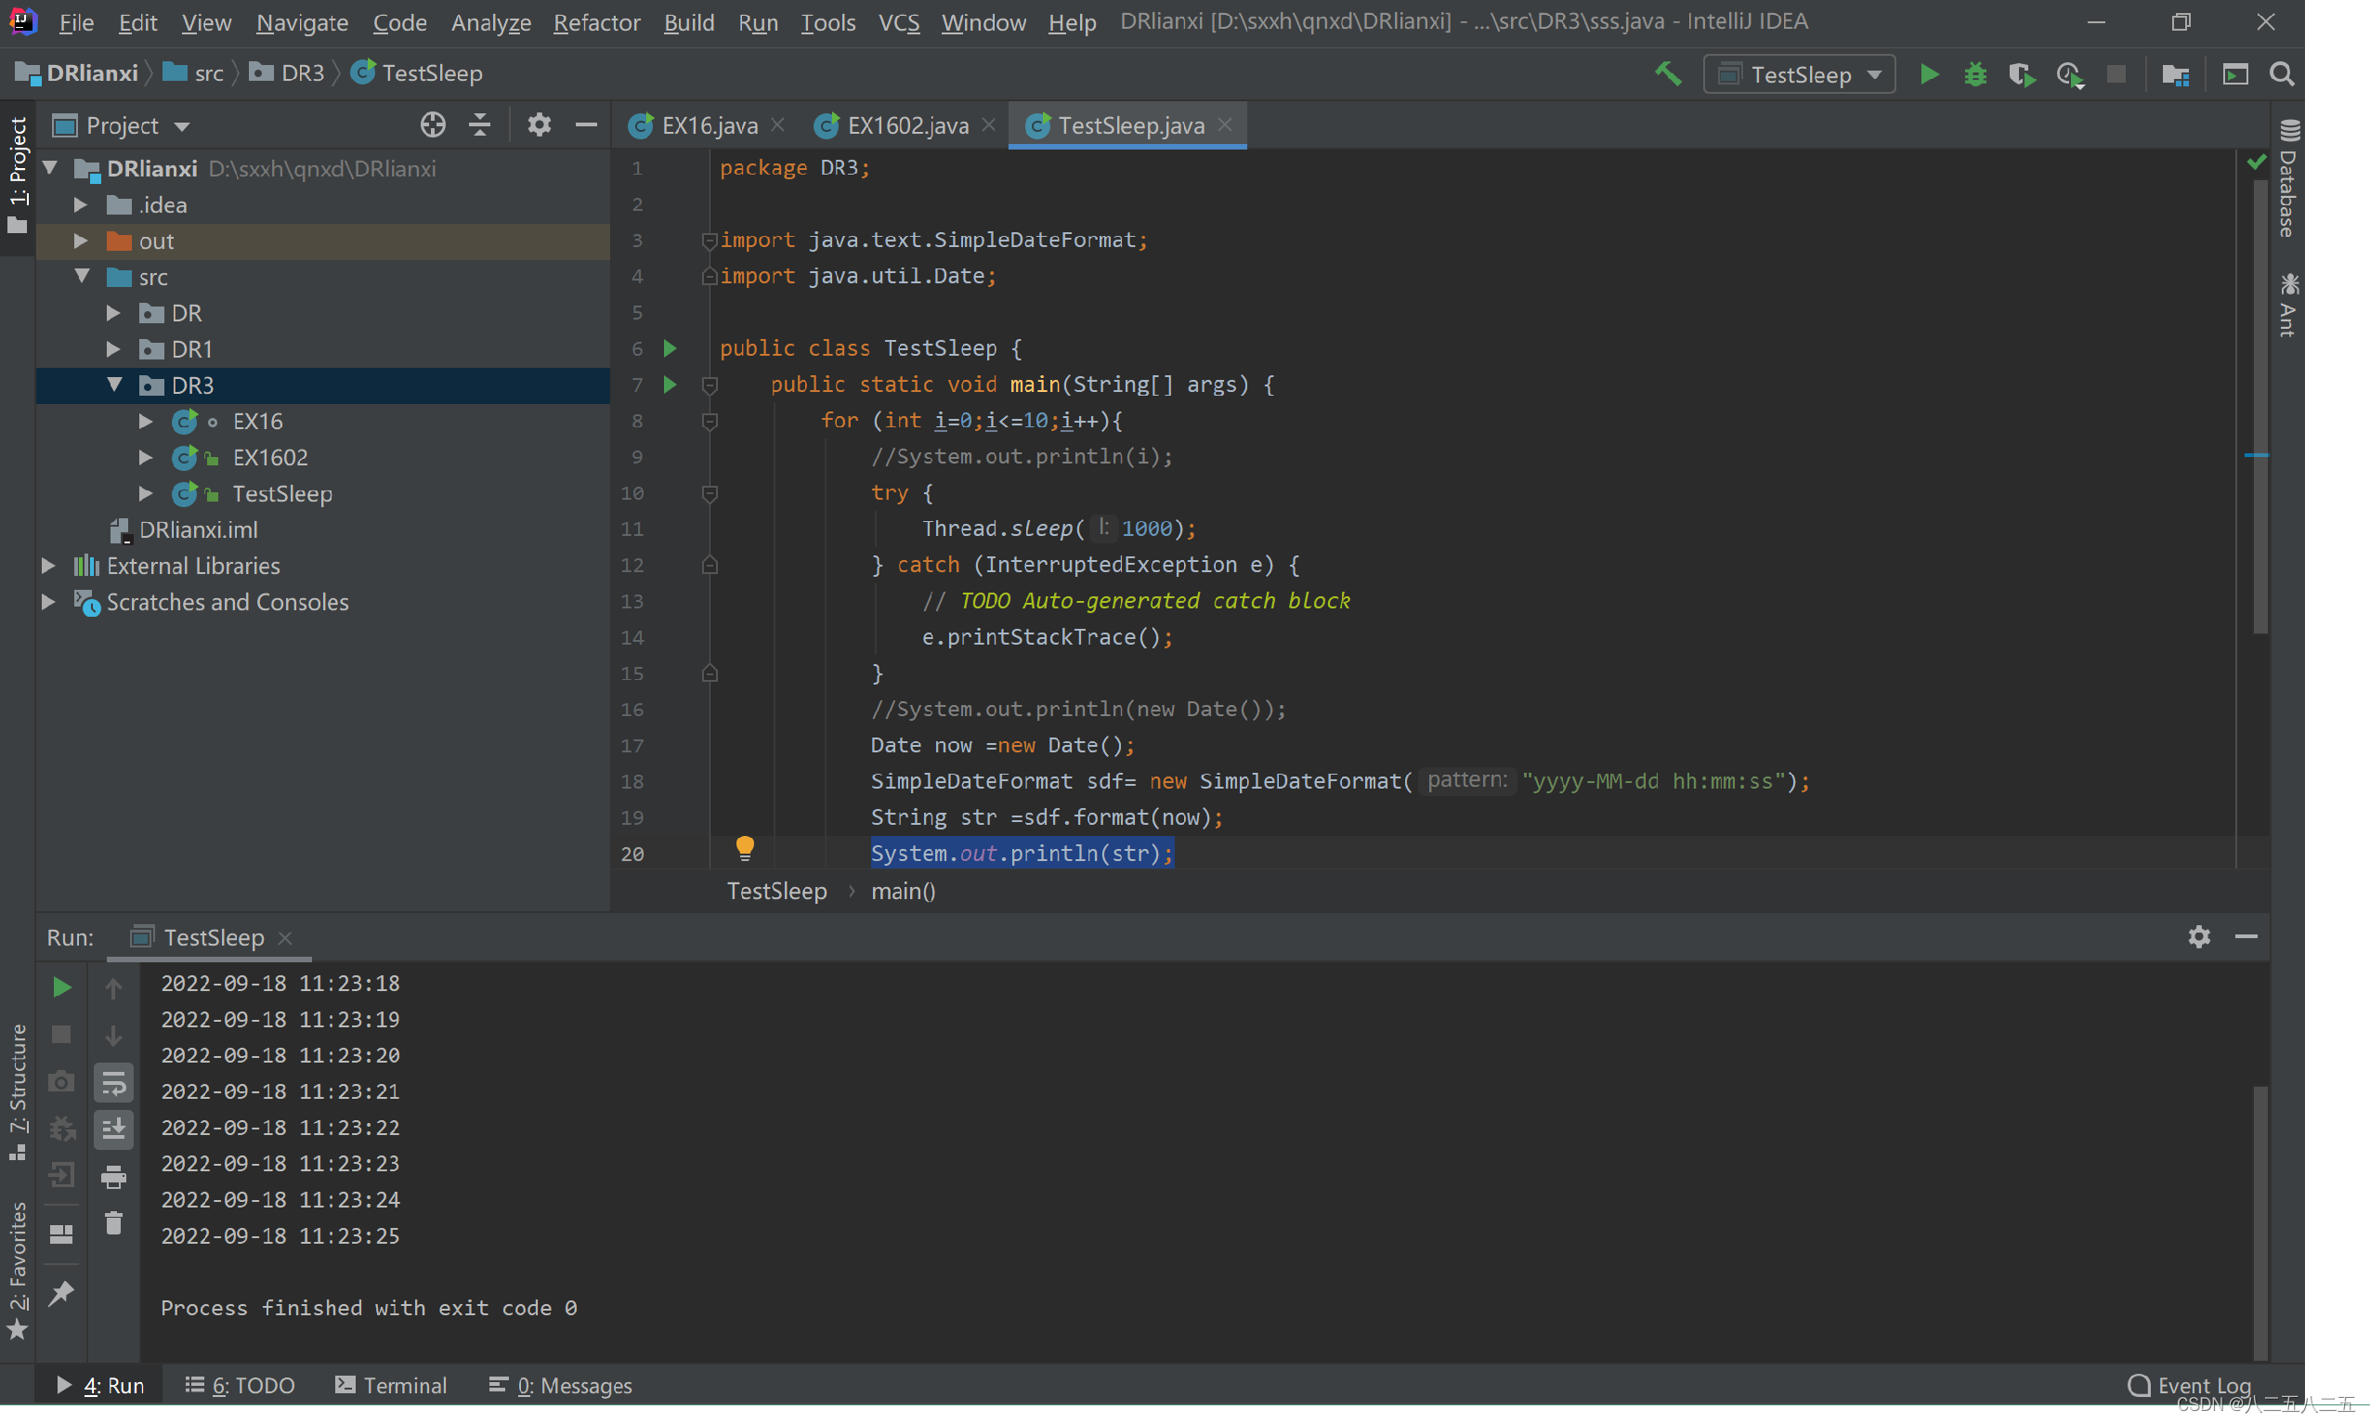
Task: Toggle scroll to end in Run console
Action: (x=113, y=1129)
